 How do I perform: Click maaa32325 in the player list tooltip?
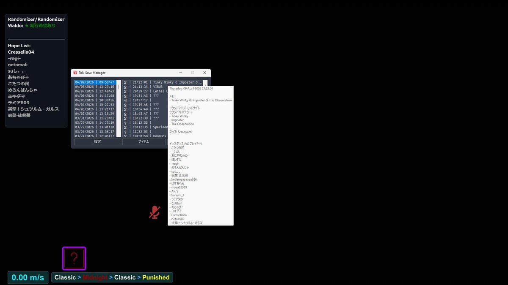[178, 187]
